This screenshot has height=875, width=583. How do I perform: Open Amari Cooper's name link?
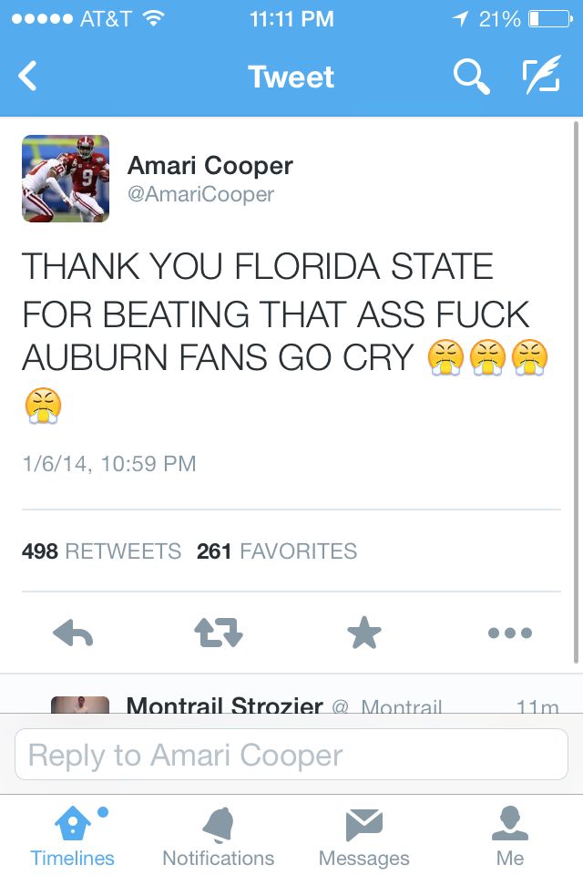pos(210,166)
